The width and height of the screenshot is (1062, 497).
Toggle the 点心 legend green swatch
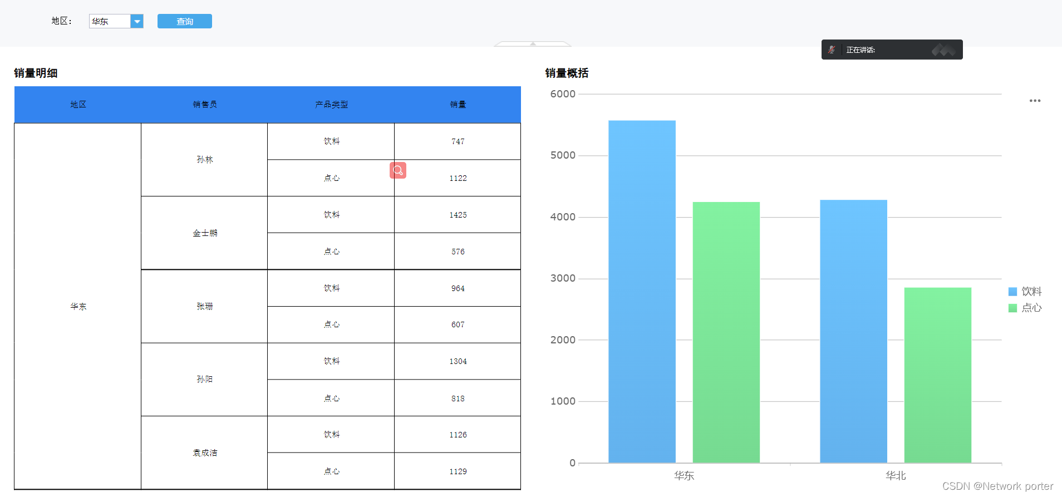(1012, 308)
